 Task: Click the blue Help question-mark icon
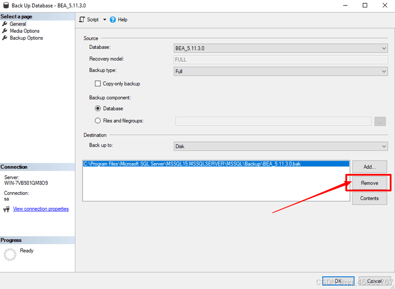point(113,20)
